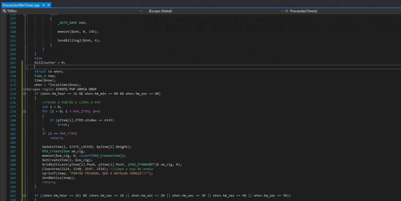
Task: Close the ProcessSecMinTimer.cpp tab
Action: click(x=48, y=5)
